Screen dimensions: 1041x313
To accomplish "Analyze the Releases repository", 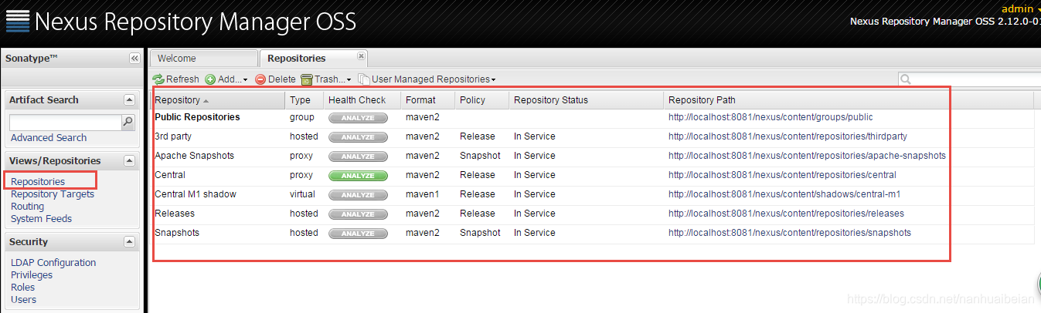I will 358,214.
